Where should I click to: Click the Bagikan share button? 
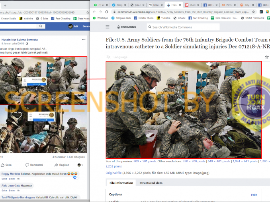[62, 165]
